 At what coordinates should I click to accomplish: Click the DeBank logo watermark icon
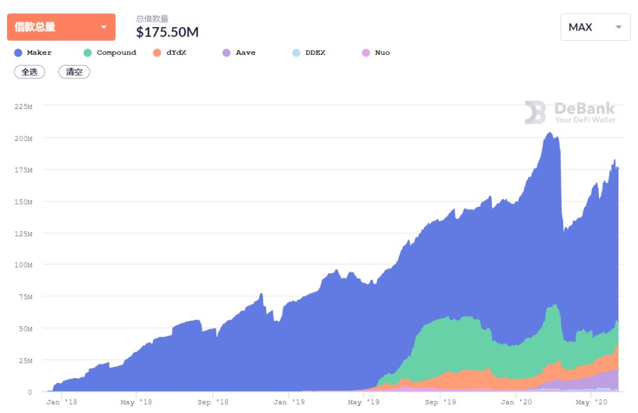(535, 112)
